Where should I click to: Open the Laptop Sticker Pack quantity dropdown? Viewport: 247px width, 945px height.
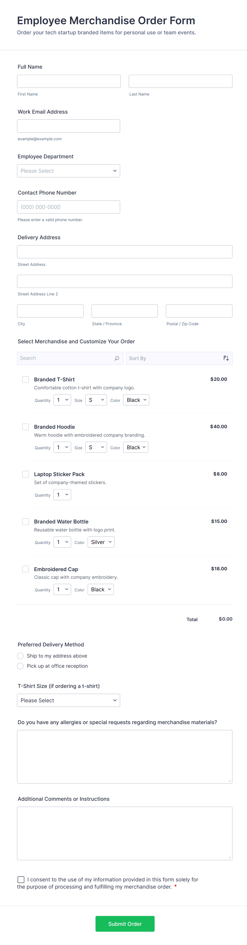pos(62,494)
